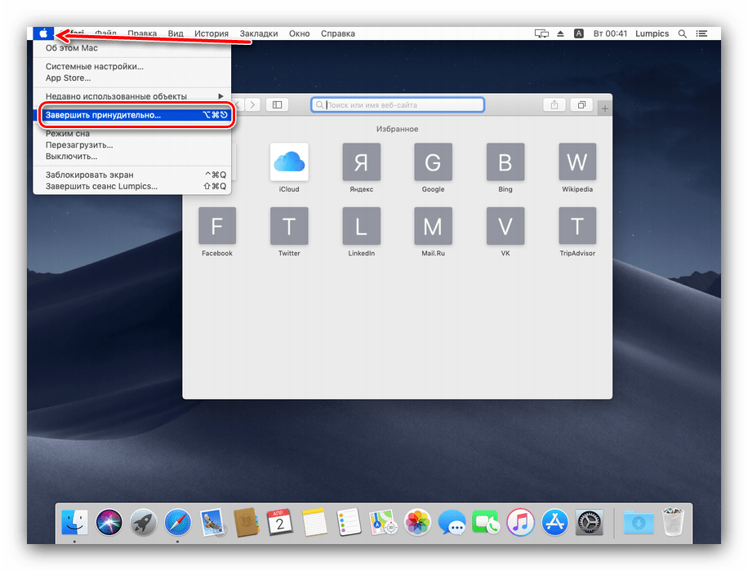Image resolution: width=748 pixels, height=571 pixels.
Task: Open Google favorite tile
Action: [433, 162]
